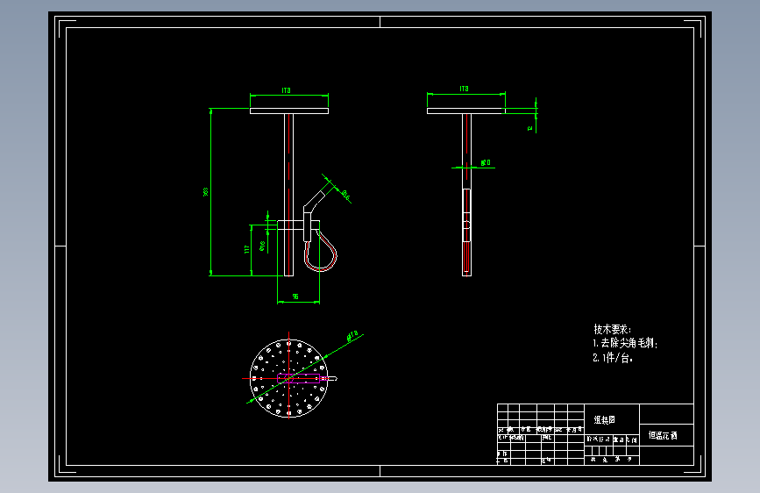Select the '363' vertical dimension label

[x=205, y=191]
